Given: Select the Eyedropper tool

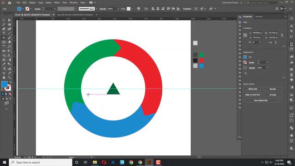Looking at the screenshot, I should (x=4, y=64).
